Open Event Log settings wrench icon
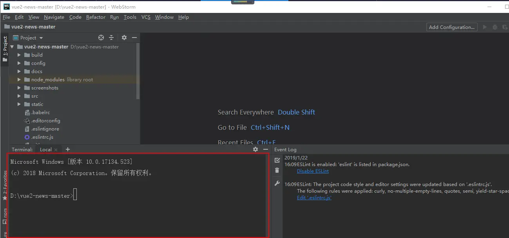 tap(277, 183)
